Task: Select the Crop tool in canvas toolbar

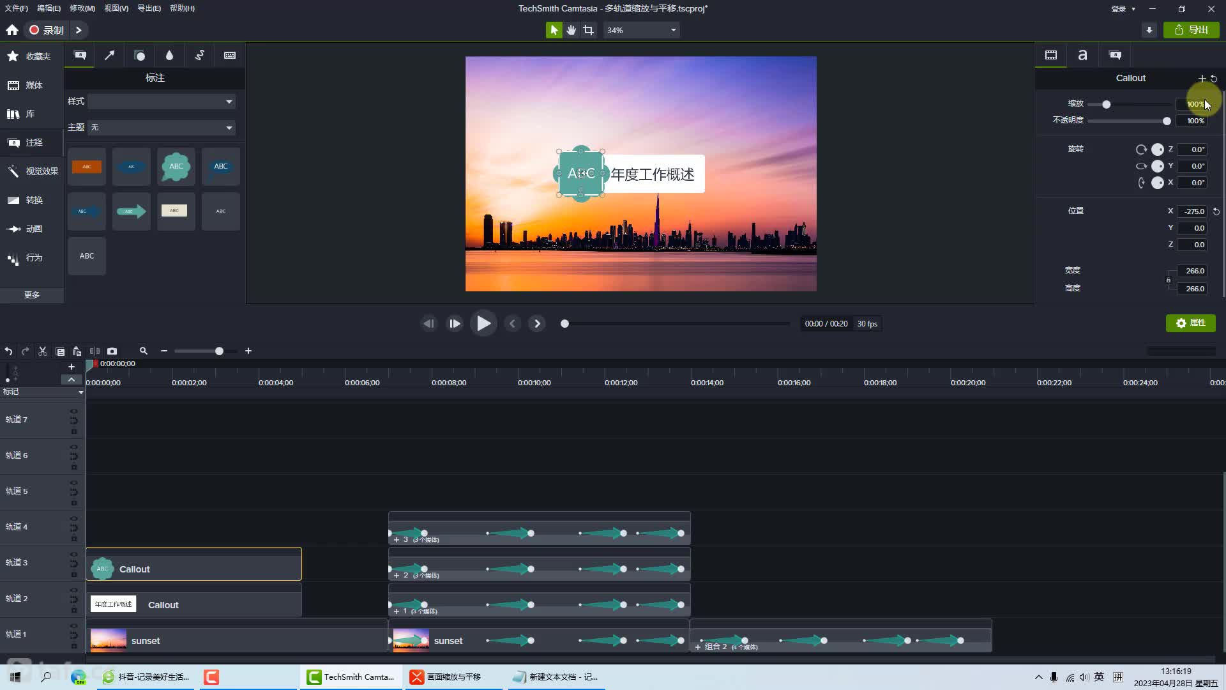Action: (588, 30)
